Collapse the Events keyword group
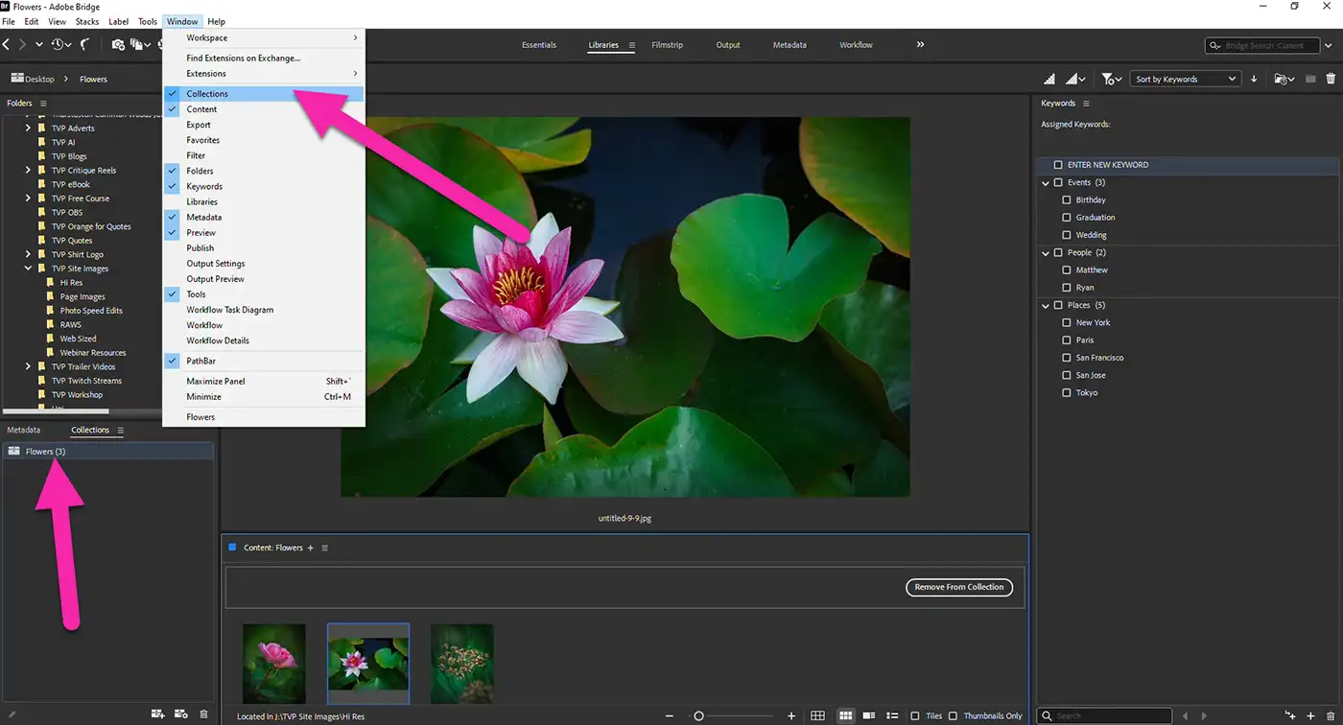 tap(1046, 182)
